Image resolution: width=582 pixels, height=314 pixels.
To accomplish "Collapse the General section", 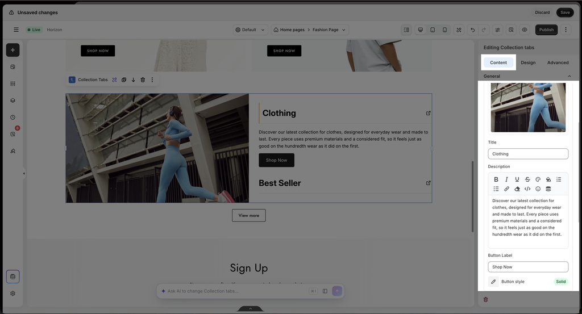I will (569, 76).
